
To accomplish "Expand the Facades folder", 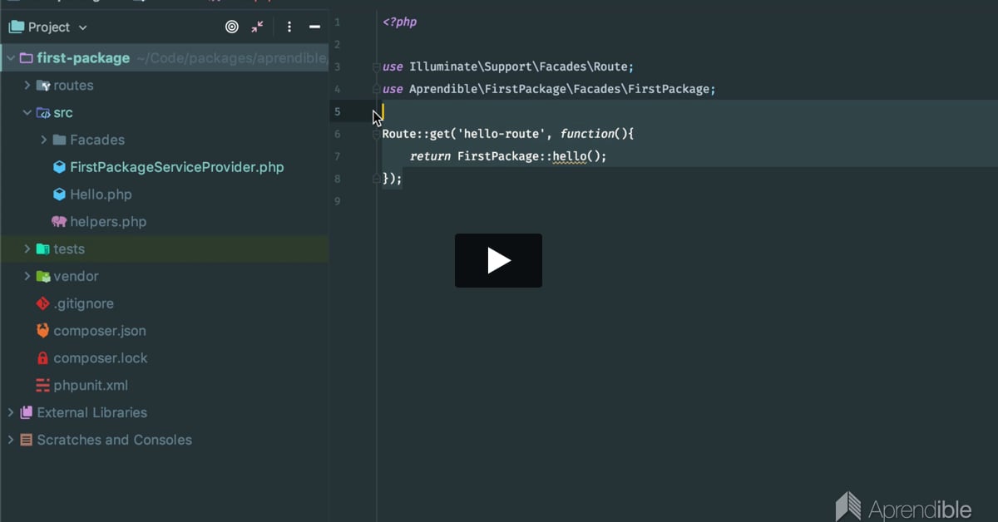I will pyautogui.click(x=44, y=140).
